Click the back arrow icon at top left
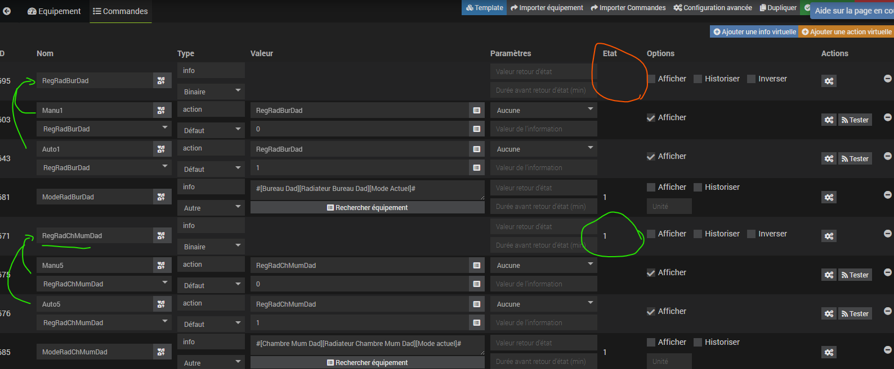The width and height of the screenshot is (894, 369). coord(7,11)
